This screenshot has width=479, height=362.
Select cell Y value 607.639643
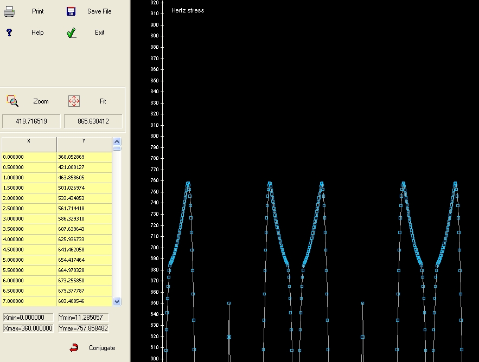84,229
